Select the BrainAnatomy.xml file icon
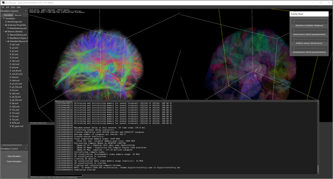The width and height of the screenshot is (333, 179). (8, 28)
